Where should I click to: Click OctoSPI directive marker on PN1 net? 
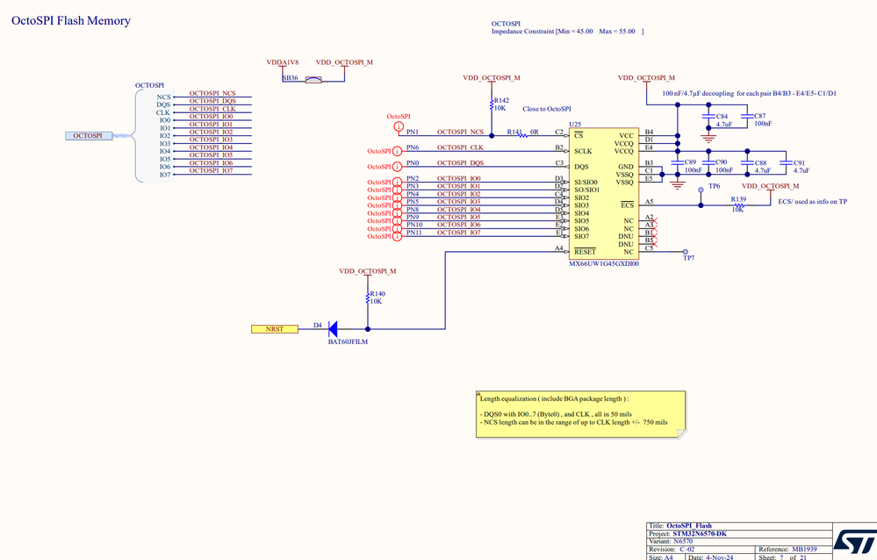click(399, 127)
